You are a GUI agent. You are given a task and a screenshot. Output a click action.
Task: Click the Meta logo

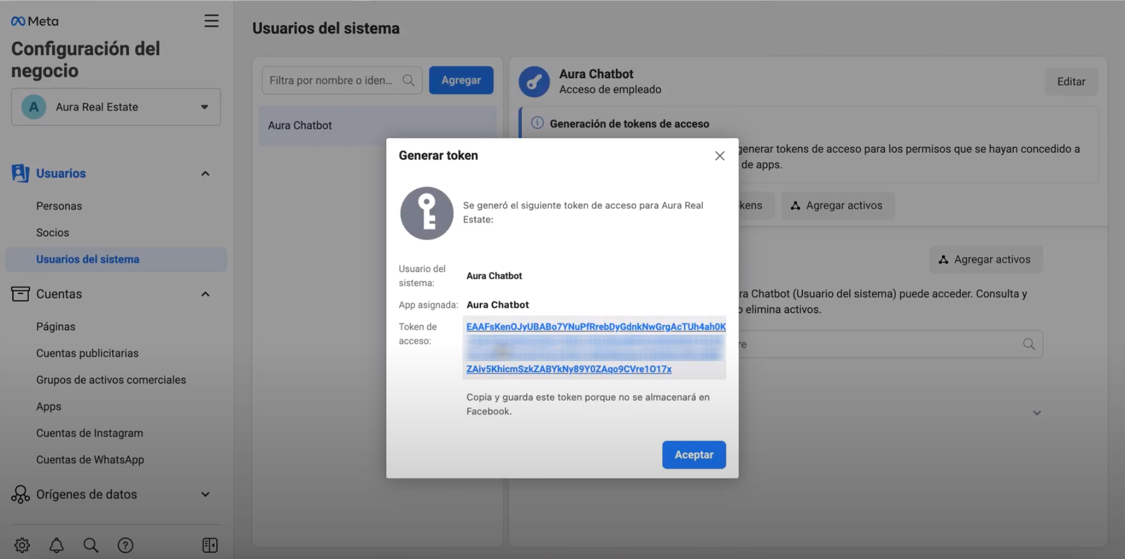[35, 21]
